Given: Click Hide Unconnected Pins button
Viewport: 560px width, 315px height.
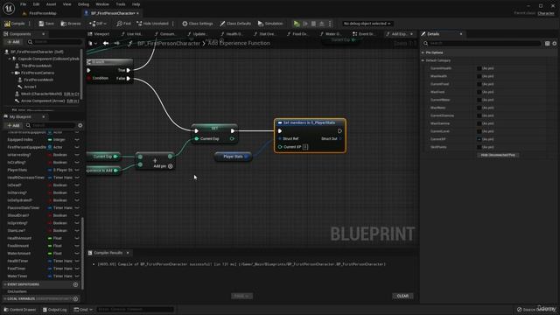Looking at the screenshot, I should (498, 155).
